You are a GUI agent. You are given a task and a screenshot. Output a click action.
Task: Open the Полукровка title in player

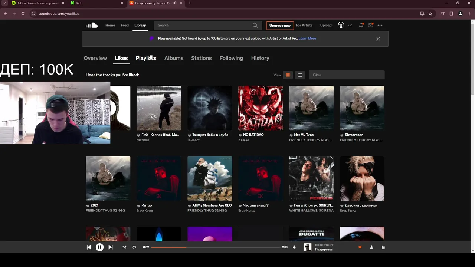pos(324,250)
